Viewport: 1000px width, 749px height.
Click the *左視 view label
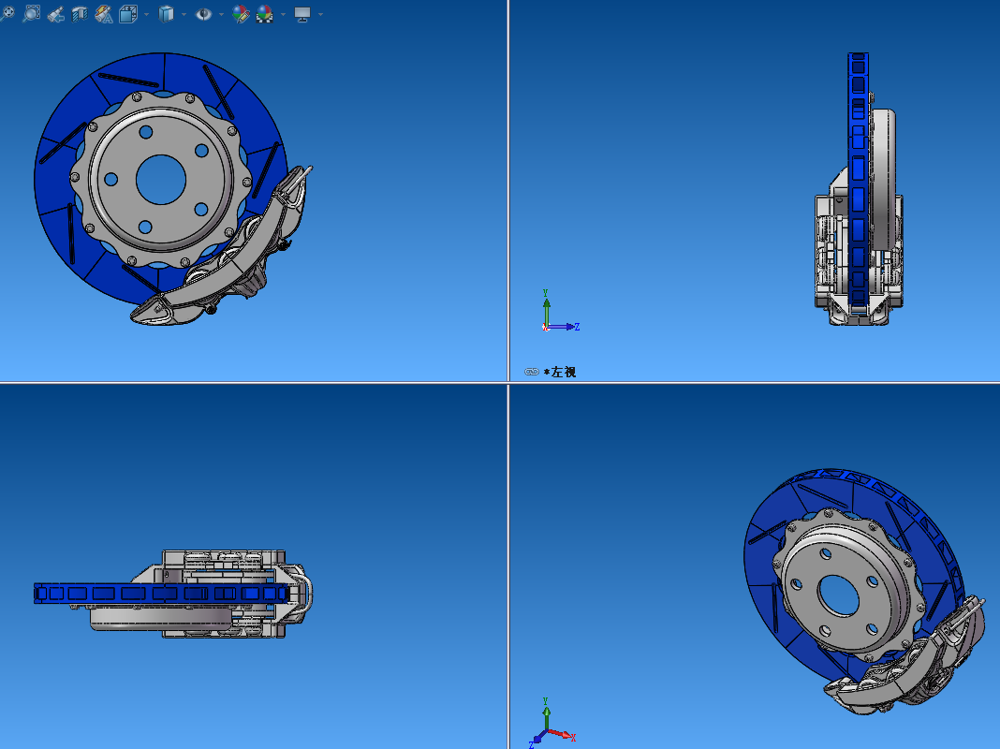pos(560,372)
